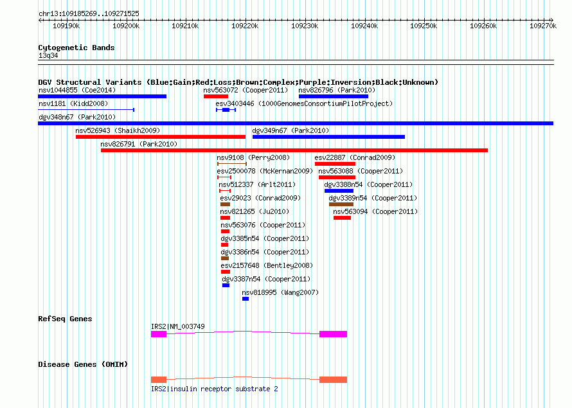Click the DGV Structural Variants track title
This screenshot has height=408, width=572.
pyautogui.click(x=238, y=82)
